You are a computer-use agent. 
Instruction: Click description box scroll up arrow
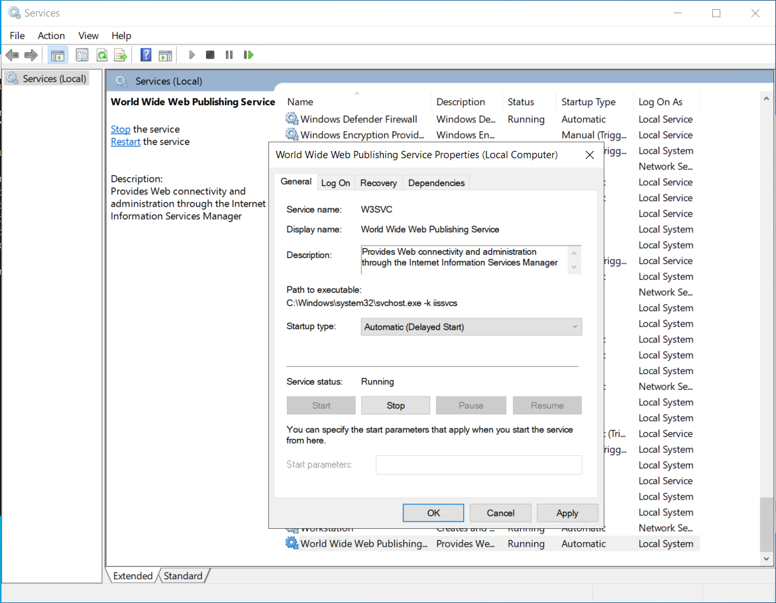point(574,253)
